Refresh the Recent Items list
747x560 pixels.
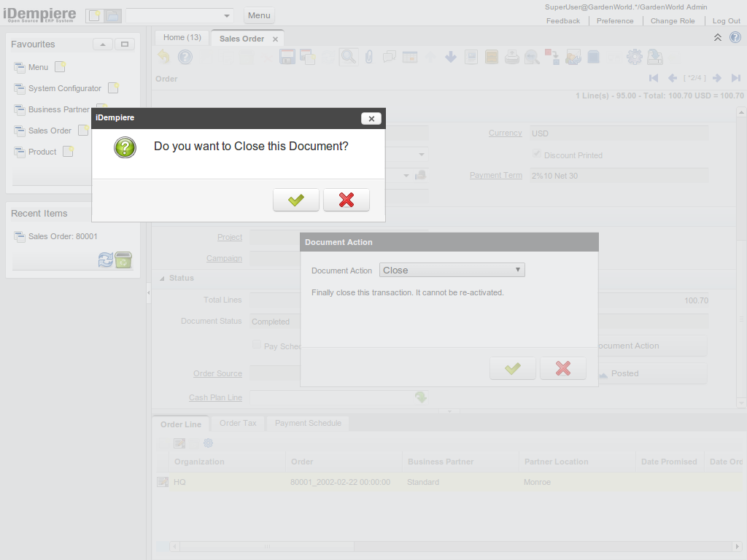pyautogui.click(x=106, y=260)
